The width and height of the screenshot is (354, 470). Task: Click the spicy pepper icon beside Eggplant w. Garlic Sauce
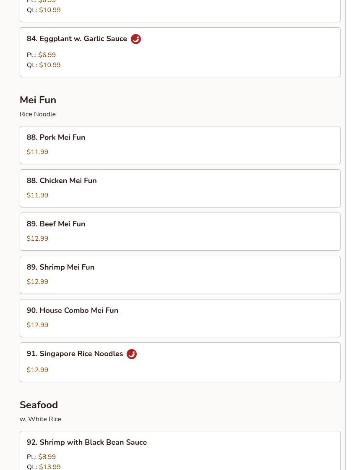point(136,39)
